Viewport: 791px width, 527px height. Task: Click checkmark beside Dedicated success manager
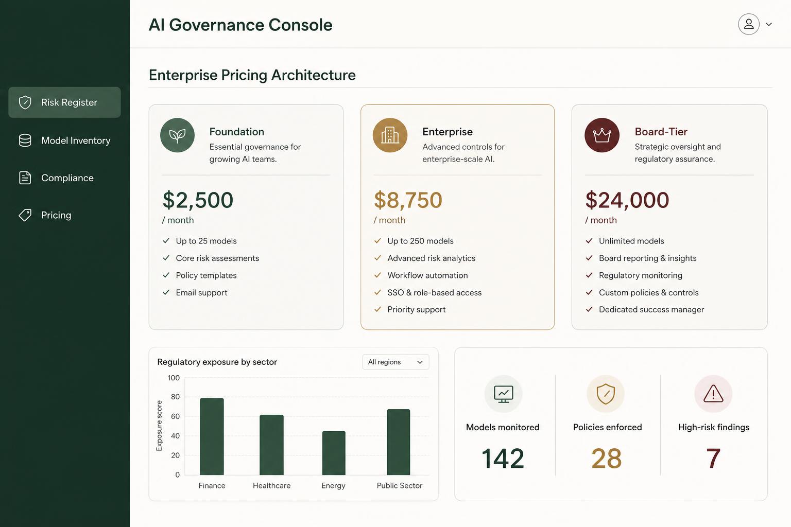click(x=589, y=309)
